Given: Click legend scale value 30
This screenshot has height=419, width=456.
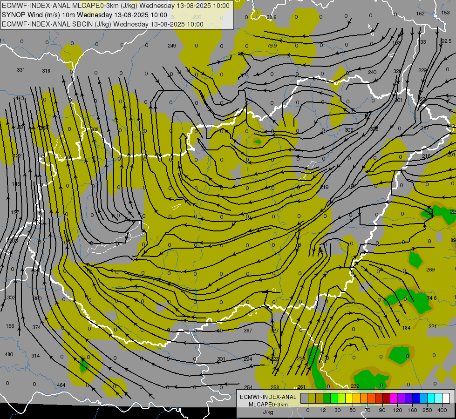Looking at the screenshot, I should 337,410.
